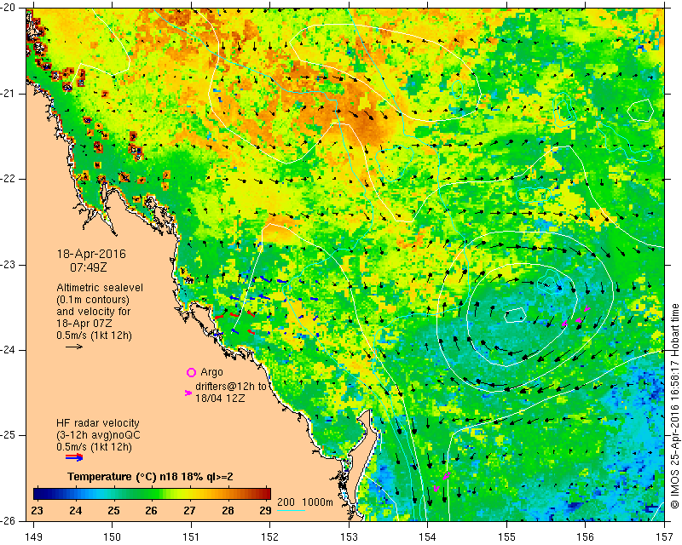Viewport: 682px width, 545px height.
Task: Click the 'Argo' legend label
Action: [211, 372]
